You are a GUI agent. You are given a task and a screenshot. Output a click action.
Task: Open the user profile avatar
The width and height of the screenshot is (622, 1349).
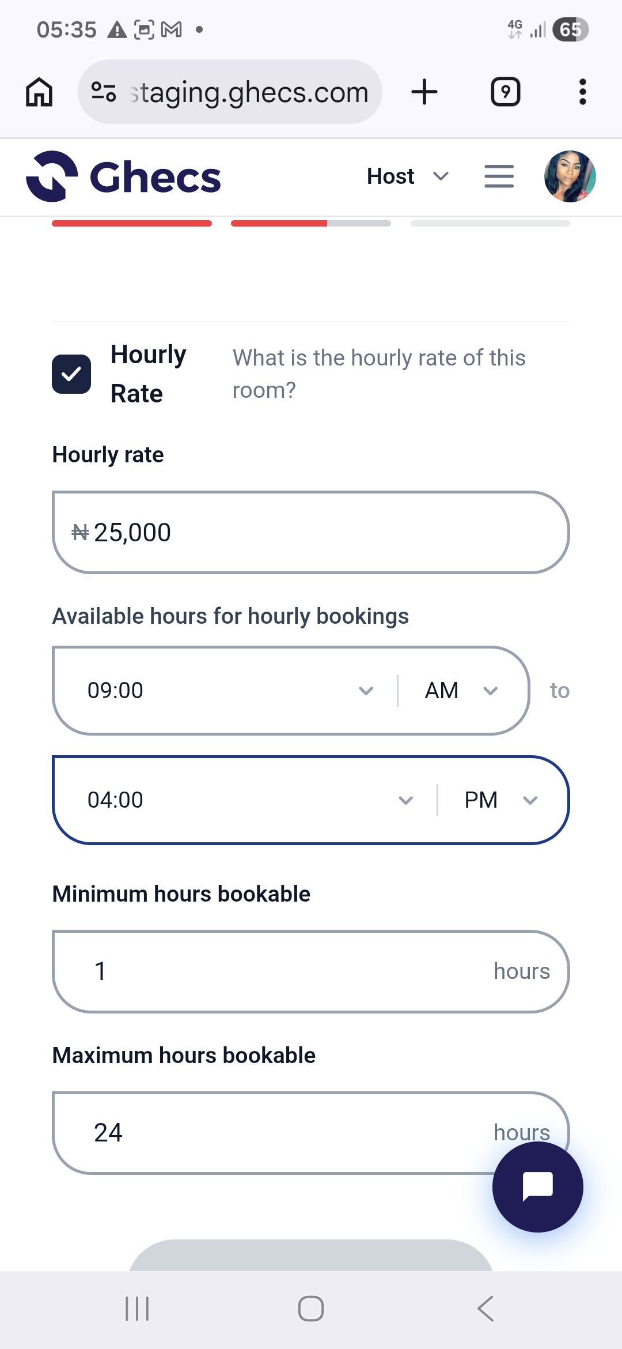pos(570,176)
